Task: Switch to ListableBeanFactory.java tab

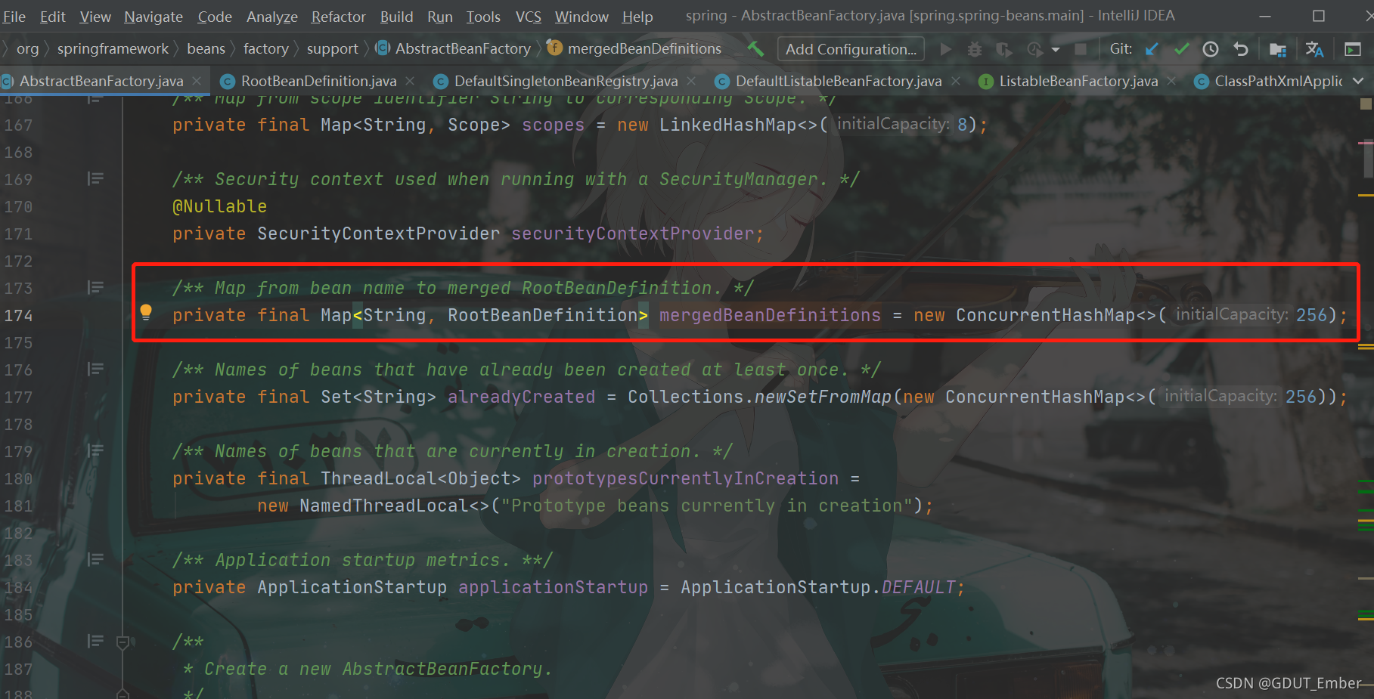Action: click(1078, 81)
